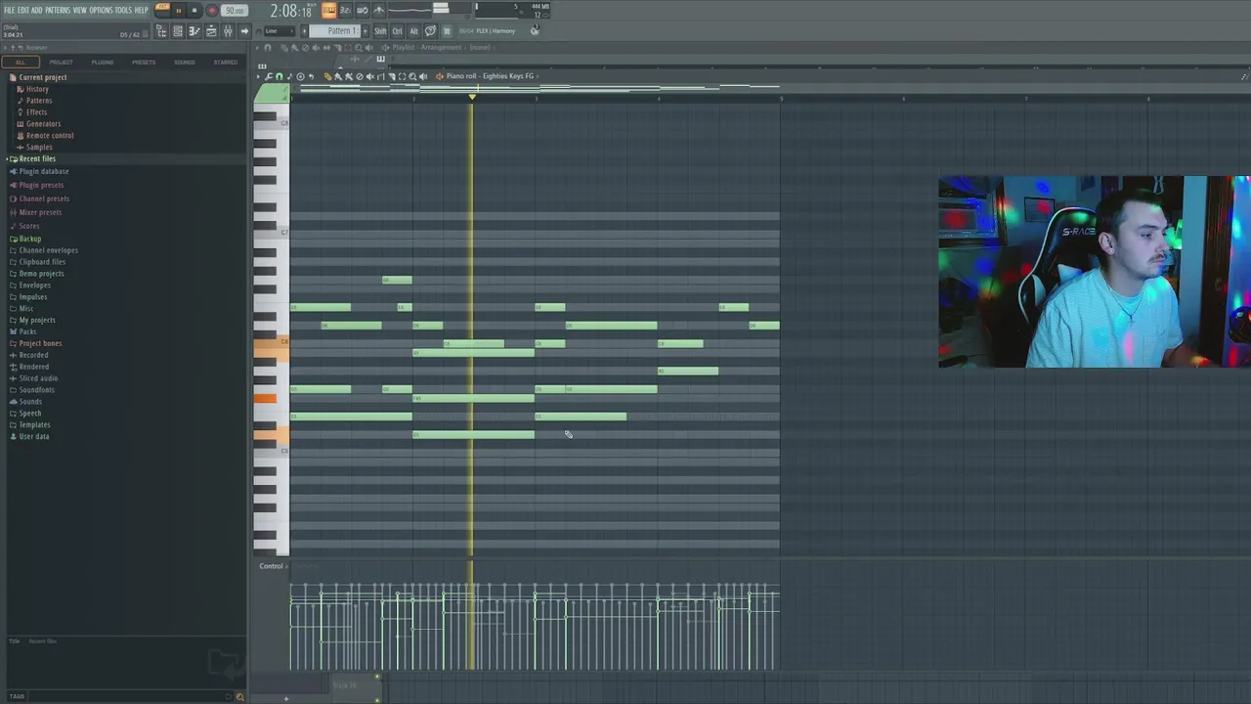Image resolution: width=1251 pixels, height=704 pixels.
Task: Switch to the SOUNDS browser tab
Action: pos(184,62)
